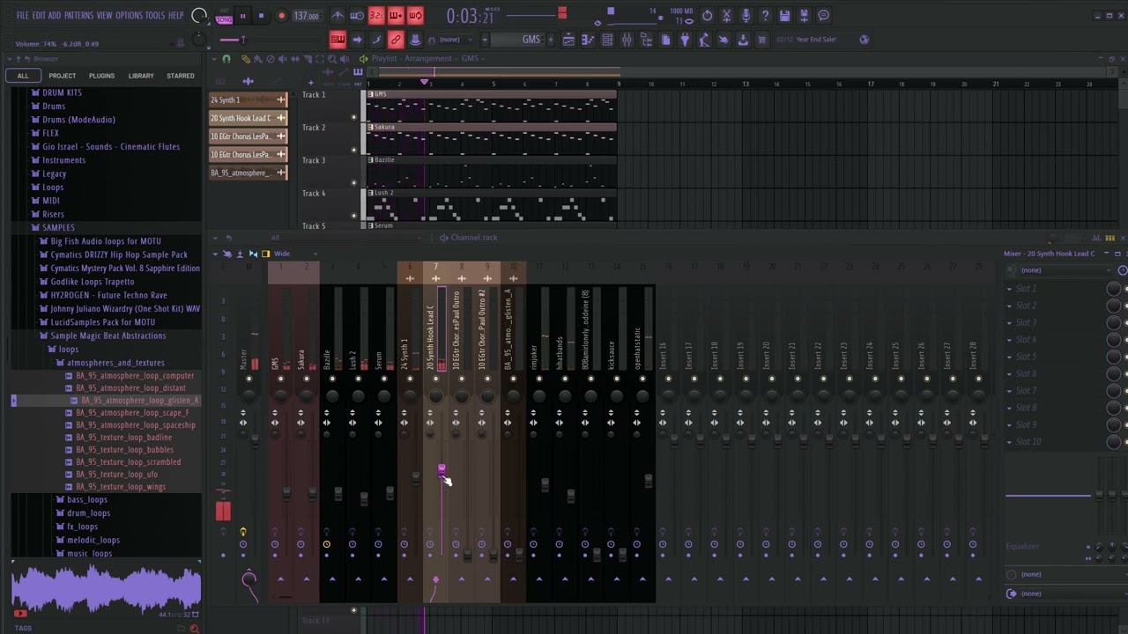The image size is (1128, 634).
Task: Click the pause button in transport
Action: coord(242,16)
